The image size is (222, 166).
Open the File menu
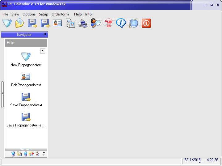click(5, 14)
